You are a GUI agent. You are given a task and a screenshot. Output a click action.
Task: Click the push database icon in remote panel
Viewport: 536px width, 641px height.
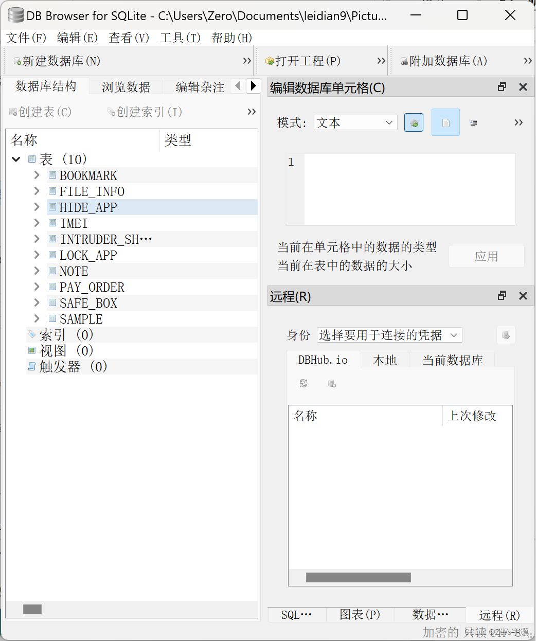coord(332,384)
